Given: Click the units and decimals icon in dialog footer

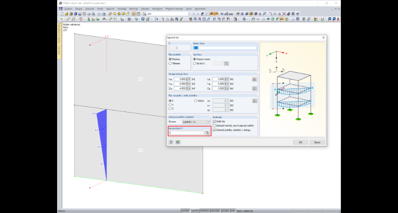Looking at the screenshot, I should [x=178, y=142].
